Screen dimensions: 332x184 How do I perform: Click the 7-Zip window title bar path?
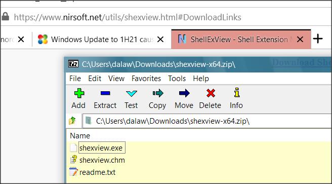pos(158,64)
